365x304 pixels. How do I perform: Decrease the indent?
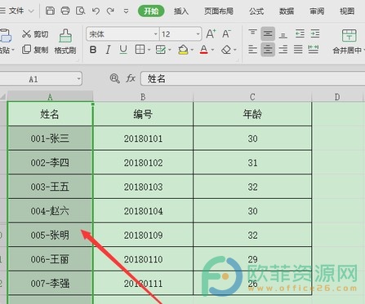pos(300,33)
